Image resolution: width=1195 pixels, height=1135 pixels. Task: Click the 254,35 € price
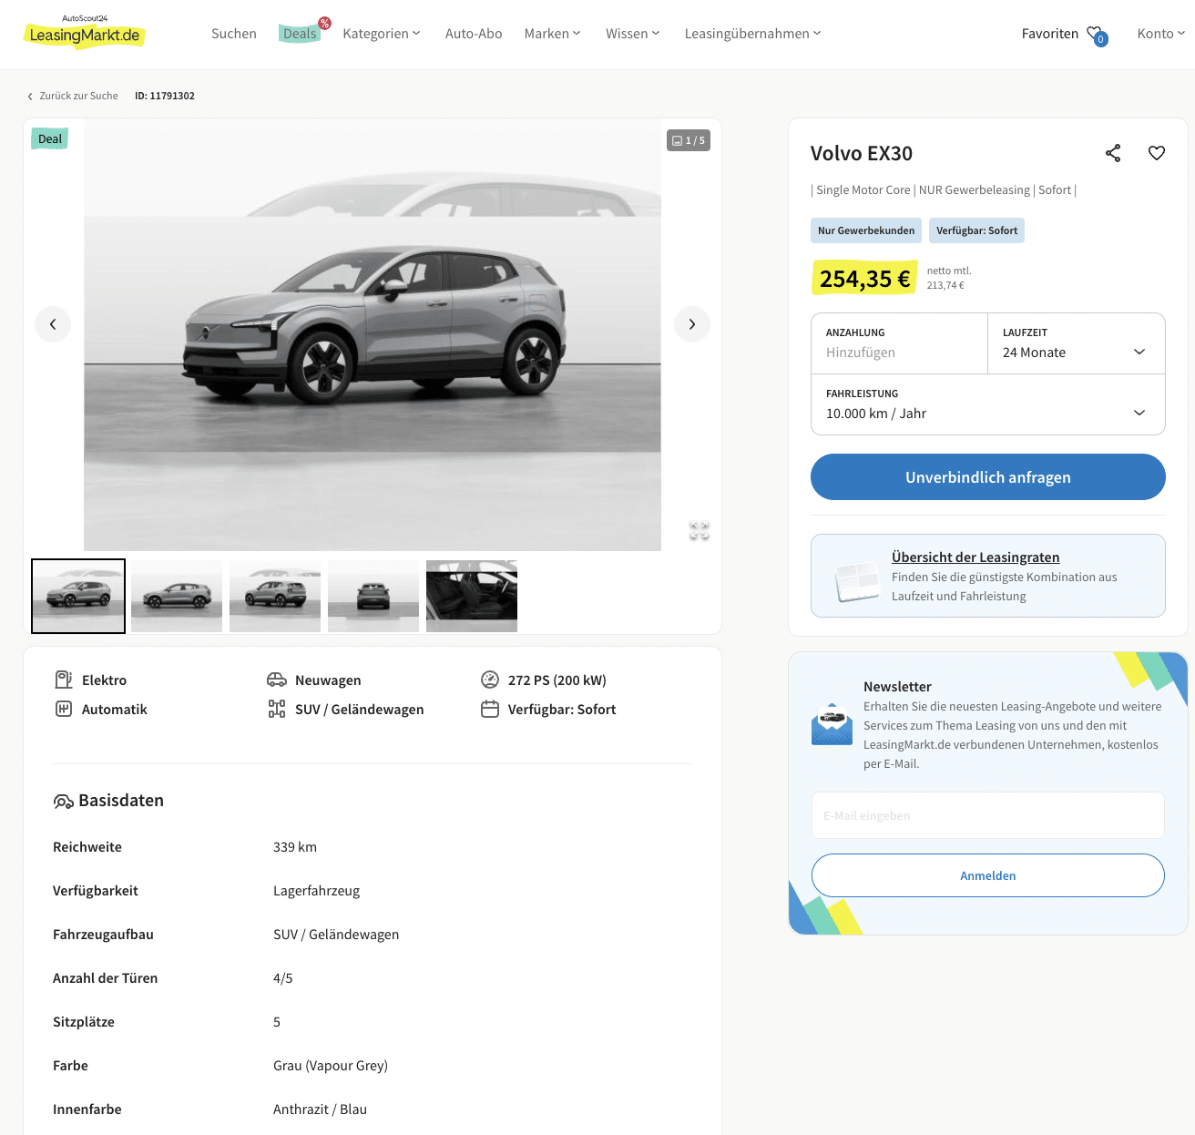point(864,279)
